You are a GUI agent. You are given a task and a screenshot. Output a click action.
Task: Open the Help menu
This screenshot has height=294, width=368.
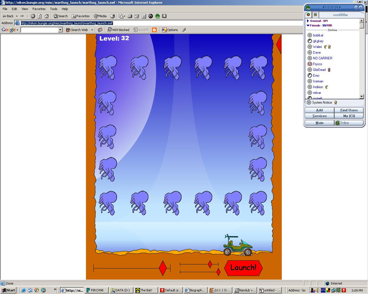pos(65,9)
